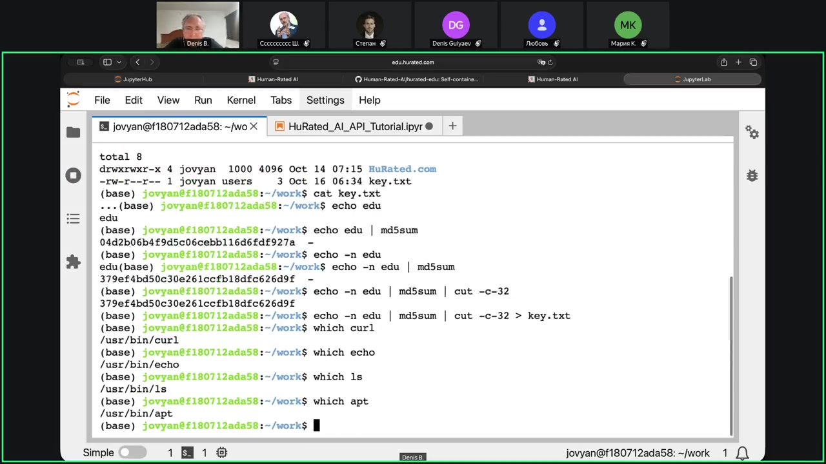Image resolution: width=826 pixels, height=464 pixels.
Task: Toggle Simple interface mode switch
Action: 132,453
